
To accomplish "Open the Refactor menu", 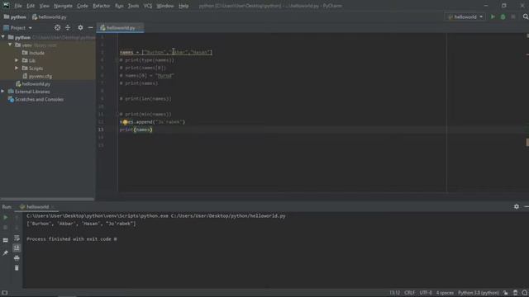I will click(x=101, y=6).
